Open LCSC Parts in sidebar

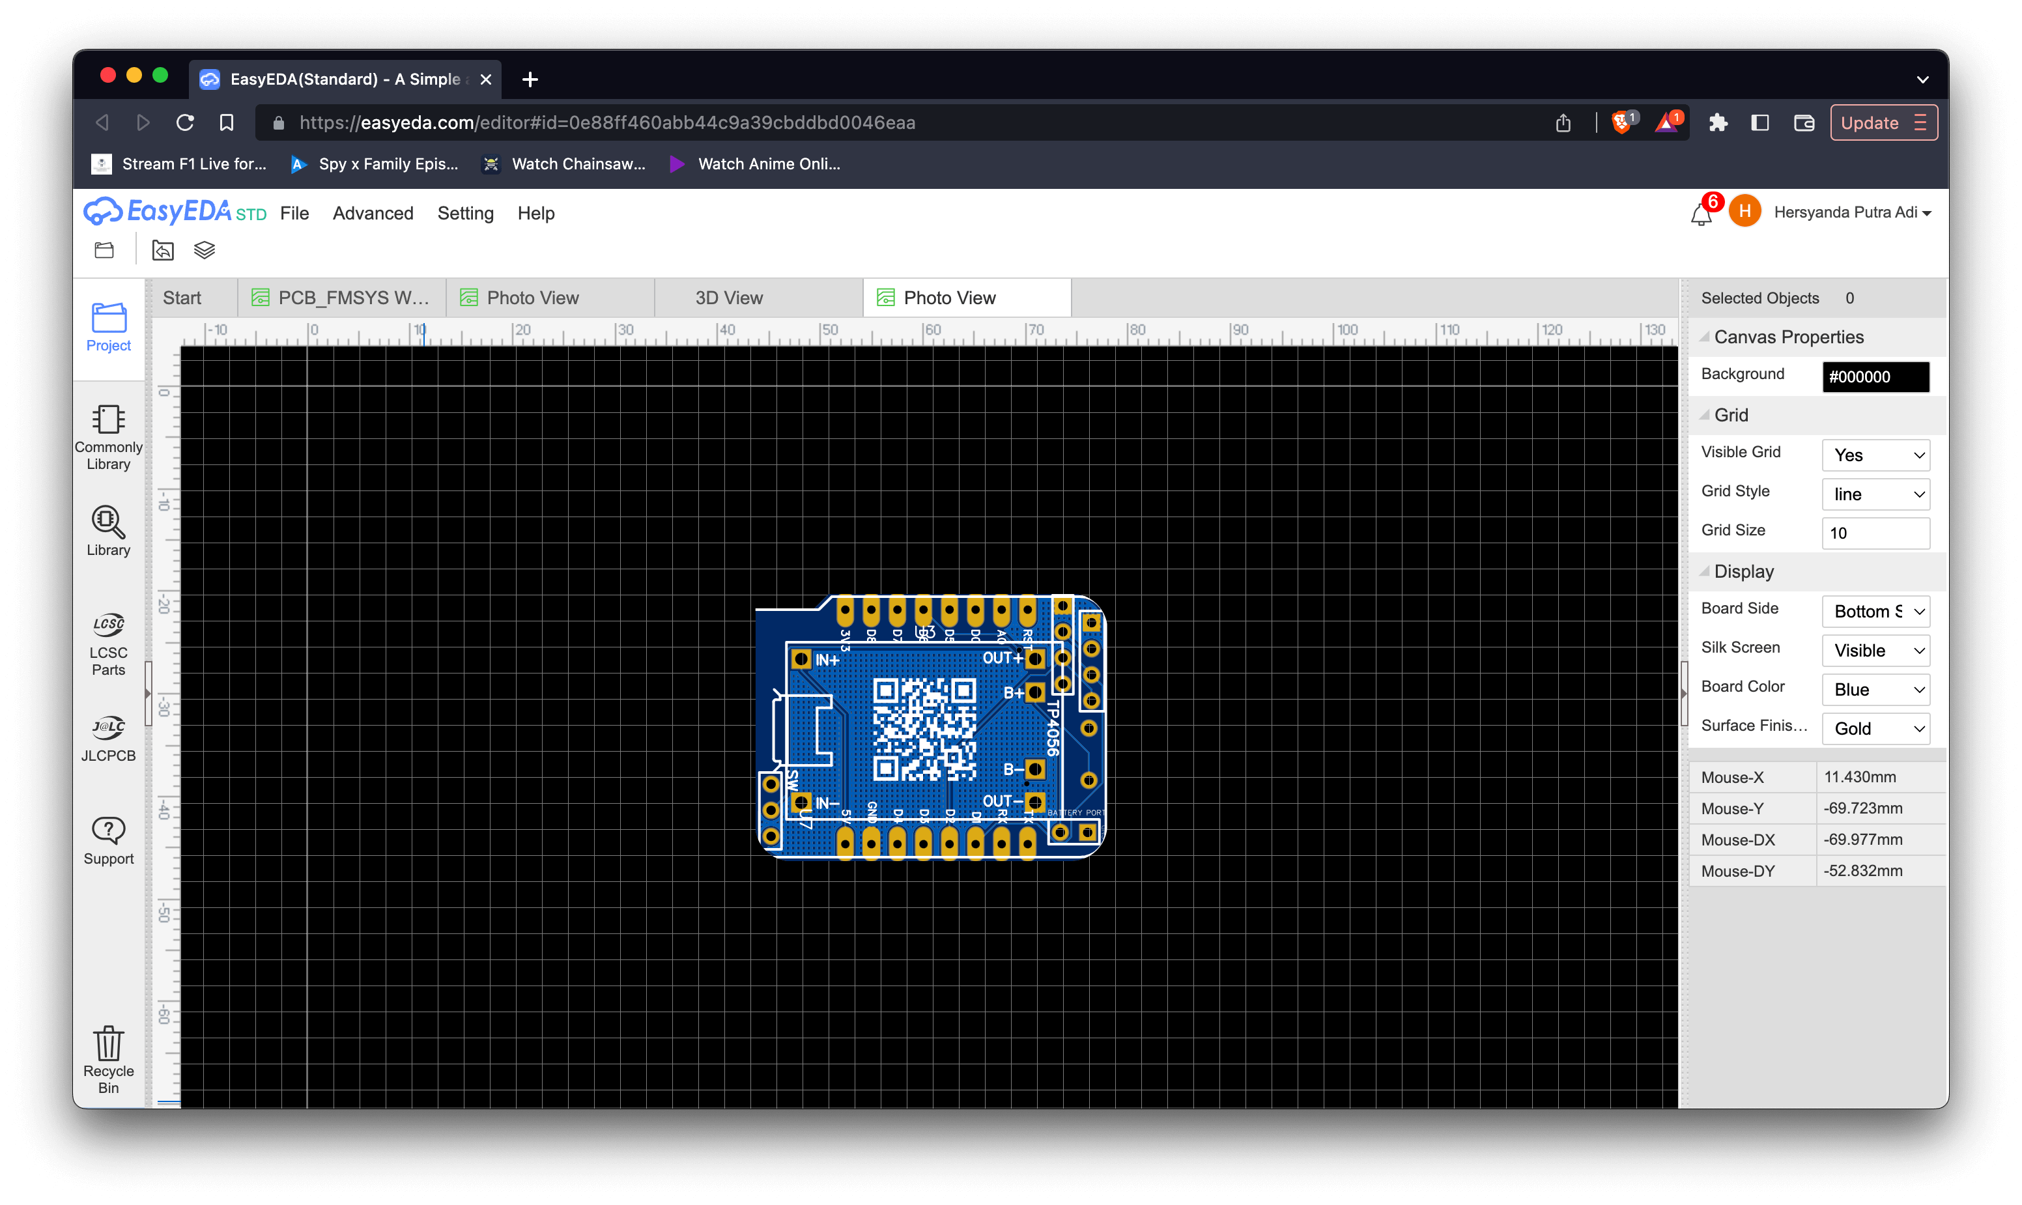[108, 644]
